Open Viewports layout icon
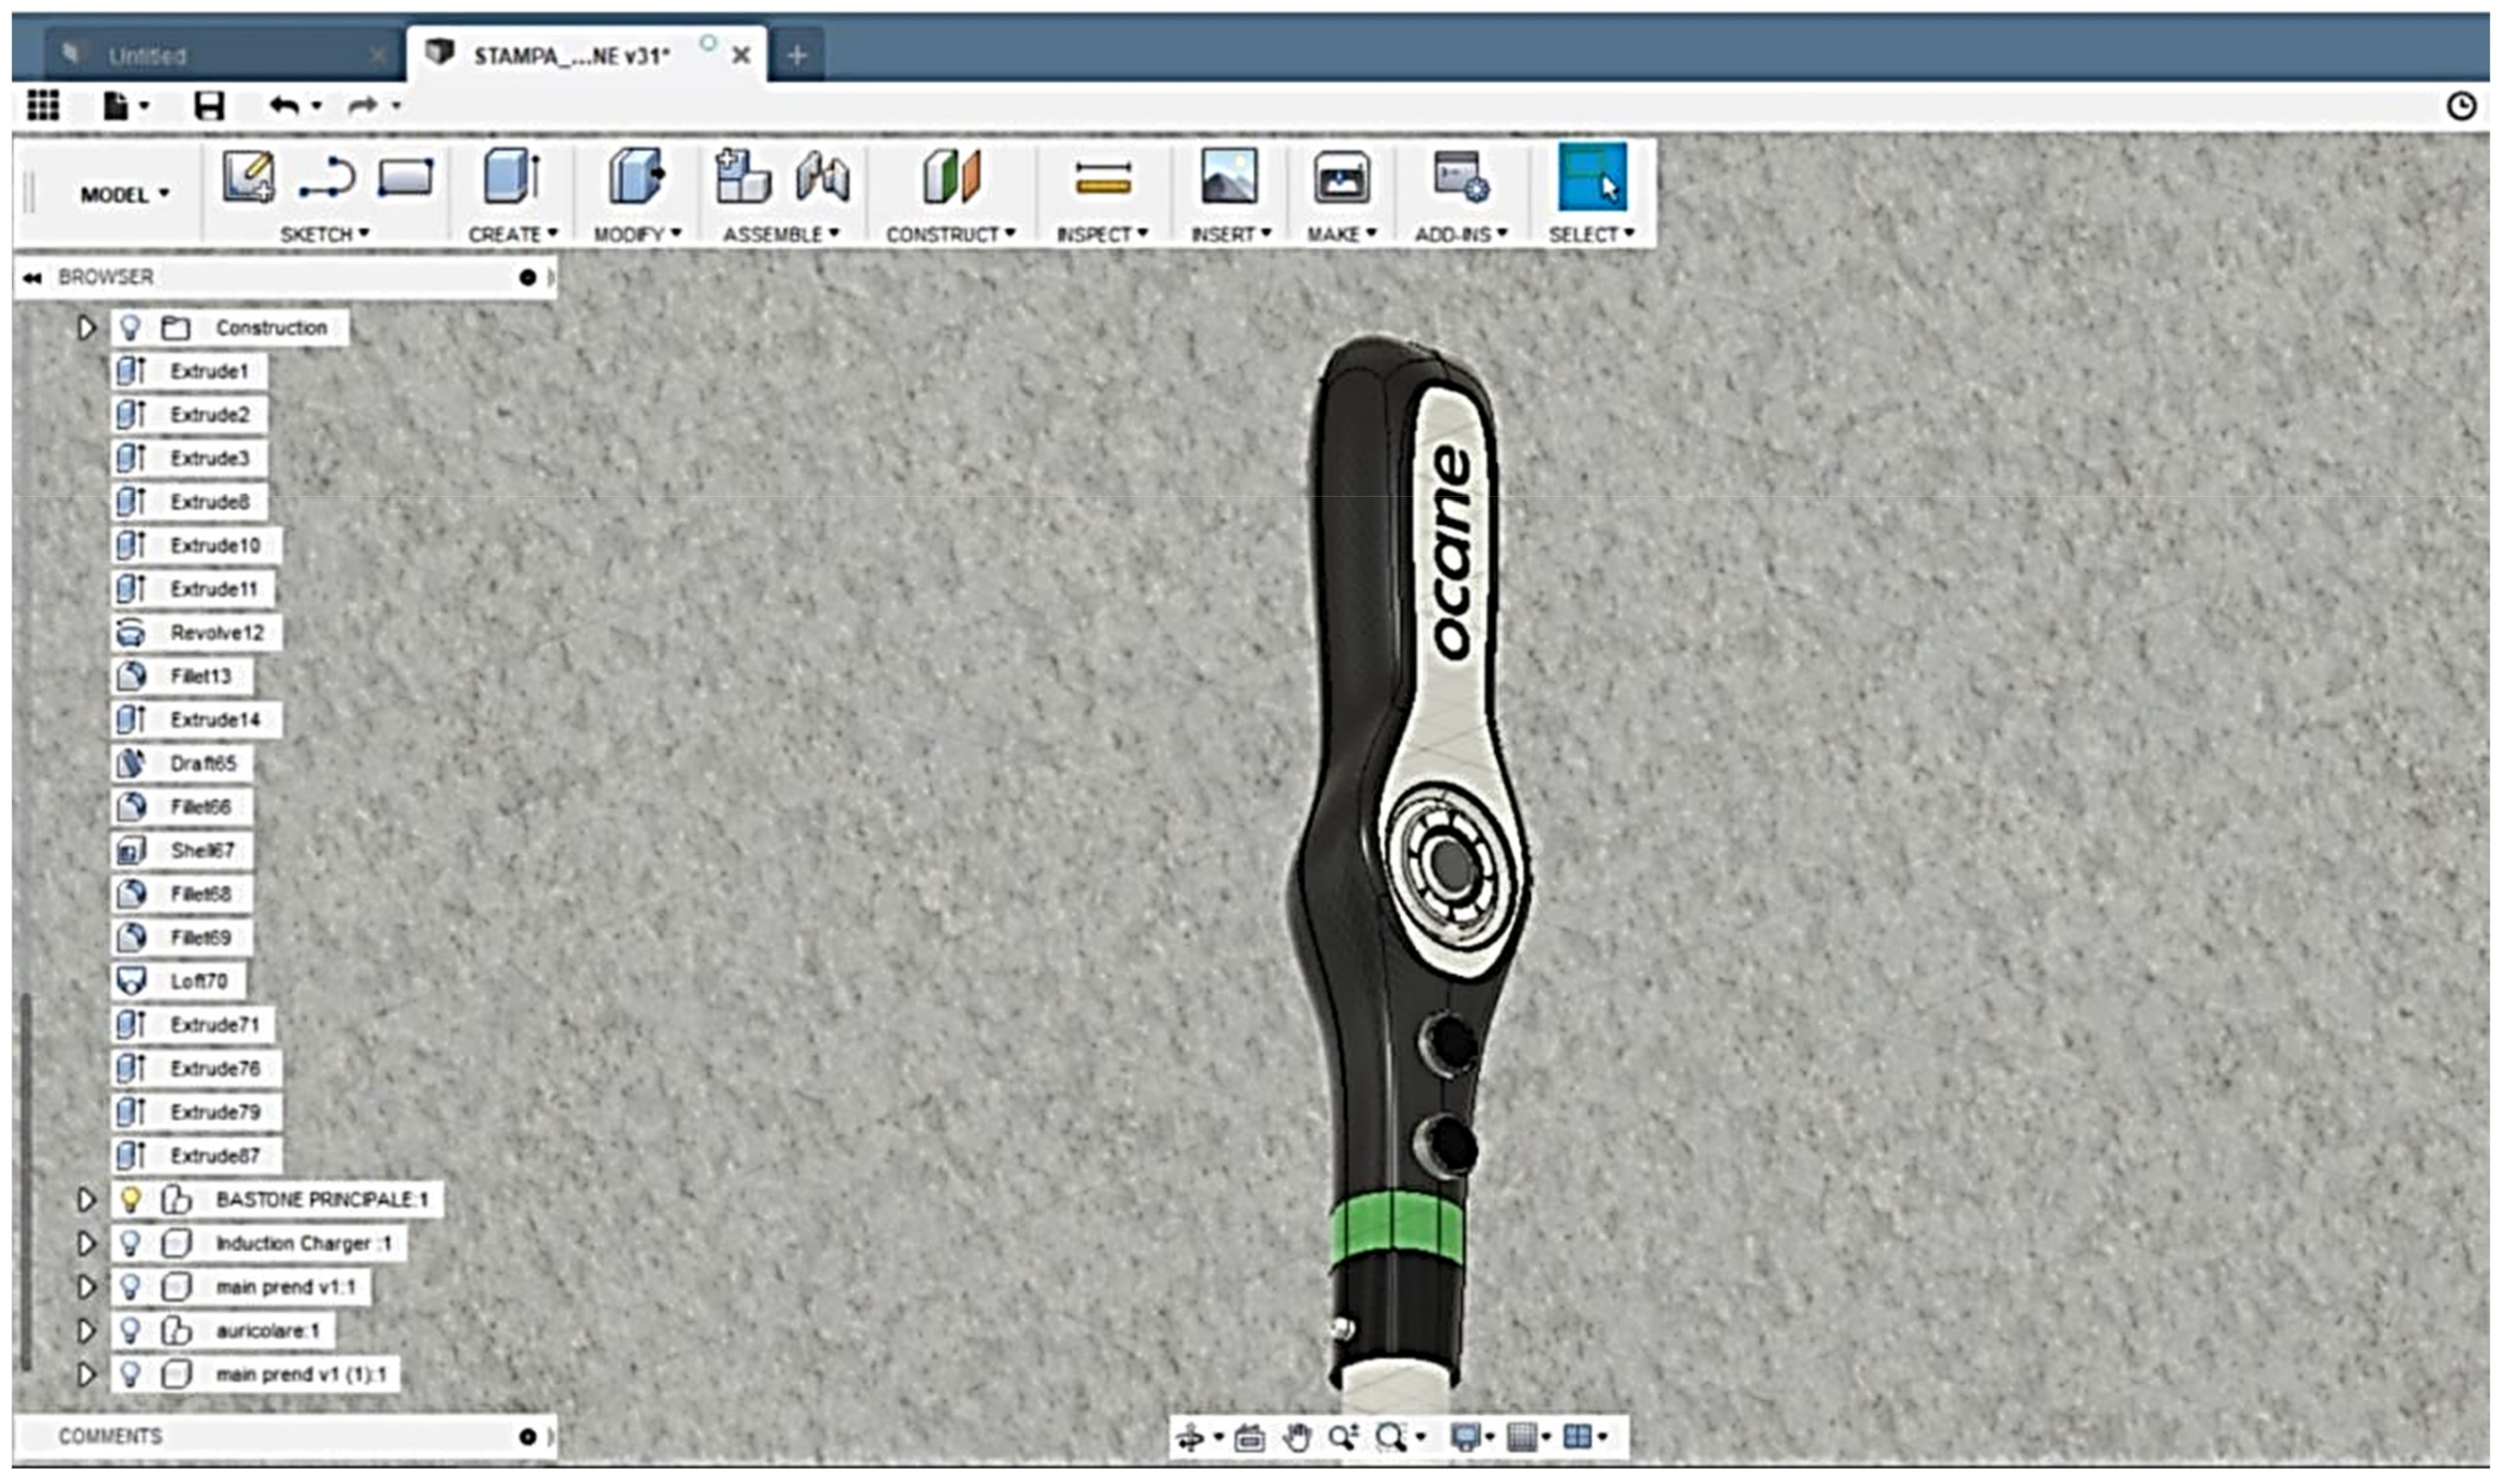 point(1576,1438)
